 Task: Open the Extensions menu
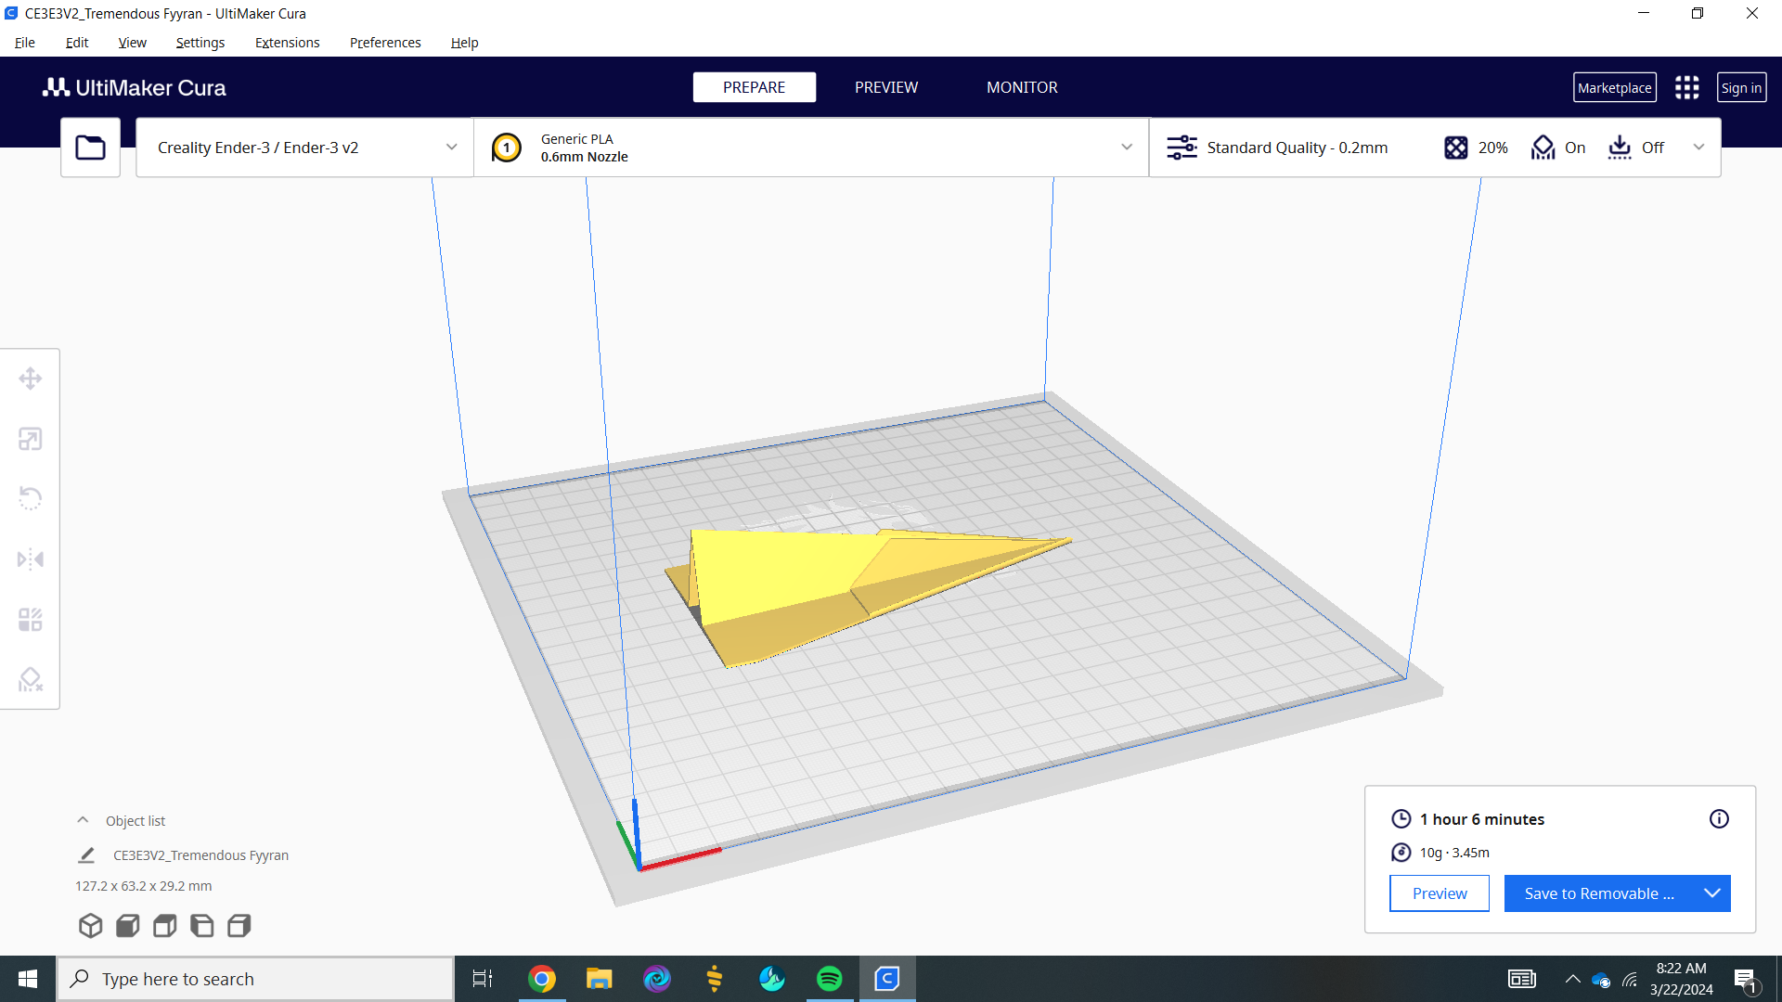point(287,43)
